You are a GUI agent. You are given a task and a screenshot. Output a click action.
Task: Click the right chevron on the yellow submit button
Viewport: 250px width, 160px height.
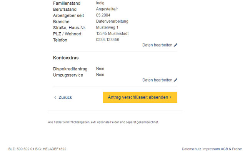point(170,97)
